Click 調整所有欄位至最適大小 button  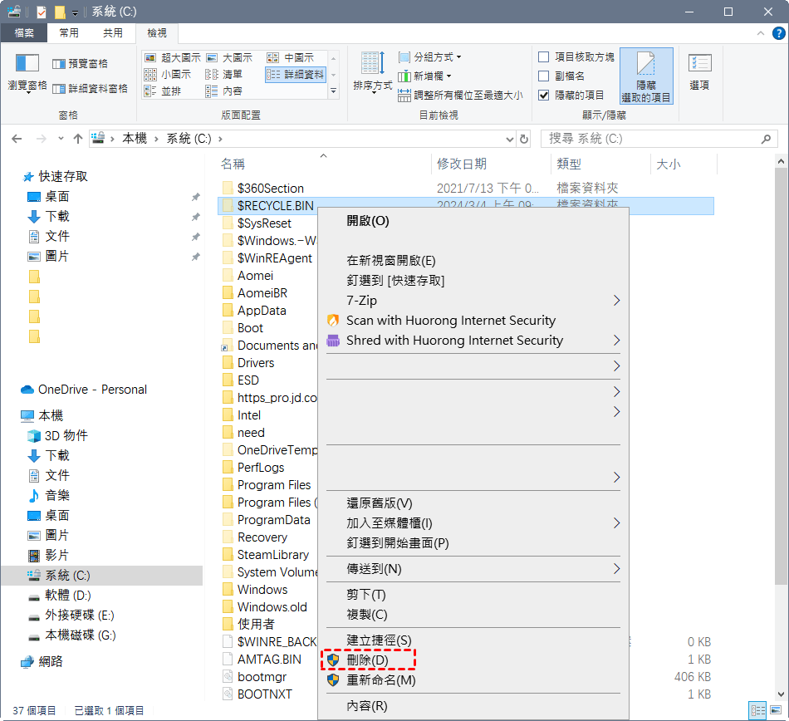(460, 95)
